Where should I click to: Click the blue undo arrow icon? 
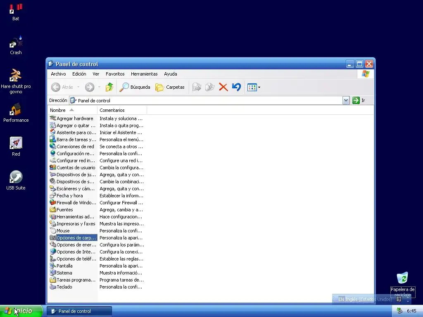click(236, 87)
